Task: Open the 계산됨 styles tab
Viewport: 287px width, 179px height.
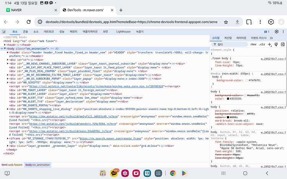Action: [228, 38]
